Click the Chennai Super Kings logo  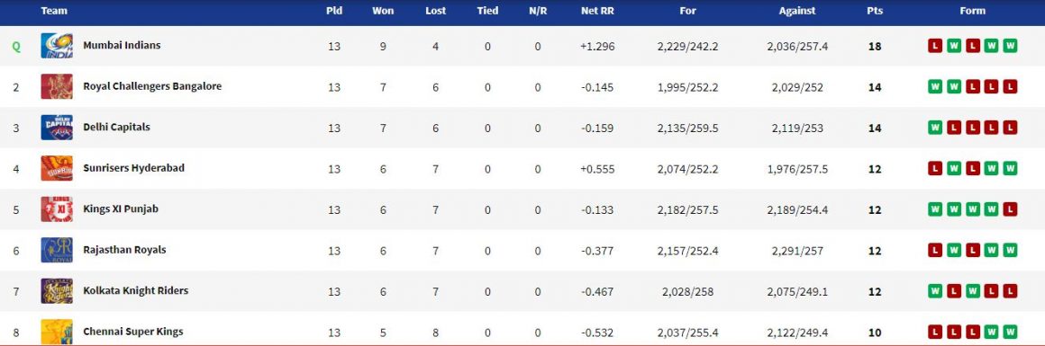point(57,332)
